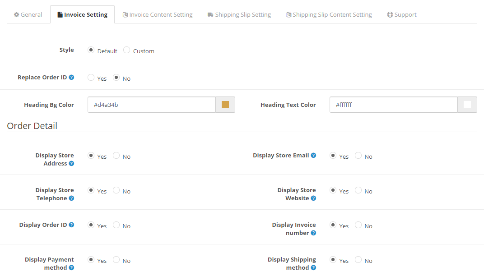Click help icon beside Display Store Telephone
This screenshot has height=276, width=484.
[x=71, y=198]
